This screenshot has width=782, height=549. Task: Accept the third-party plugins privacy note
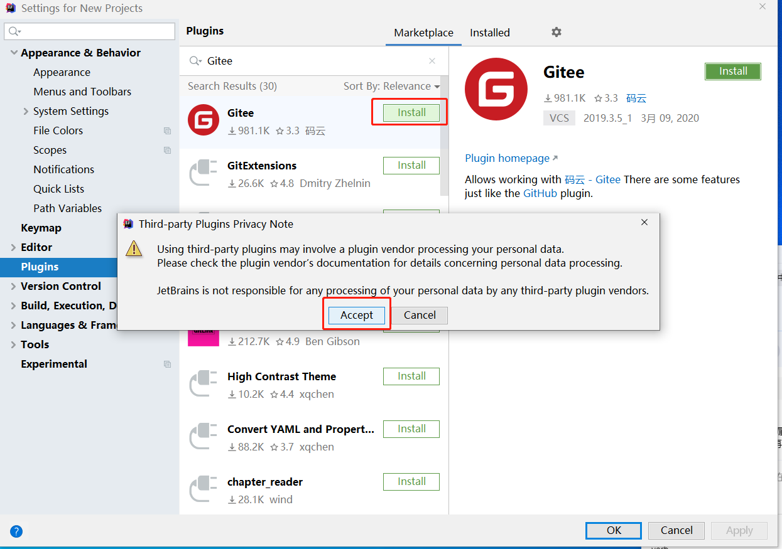[x=357, y=315]
